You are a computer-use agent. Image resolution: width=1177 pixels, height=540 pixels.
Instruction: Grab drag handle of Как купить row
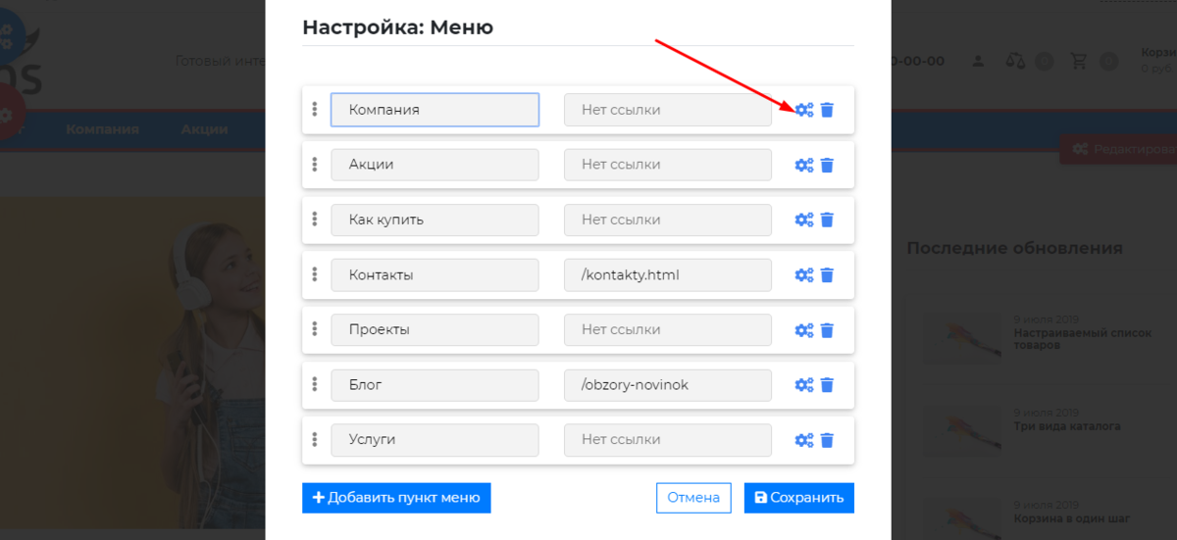point(315,220)
